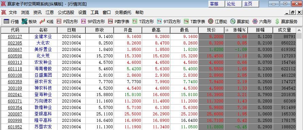
Task: Open the 工具 menu
Action: pyautogui.click(x=95, y=13)
